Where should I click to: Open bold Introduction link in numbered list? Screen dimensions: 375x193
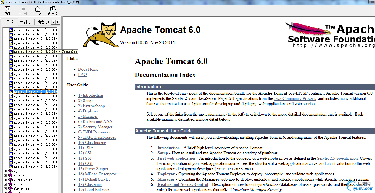(x=168, y=148)
